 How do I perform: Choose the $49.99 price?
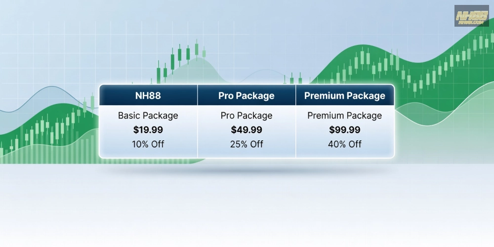[x=246, y=130]
